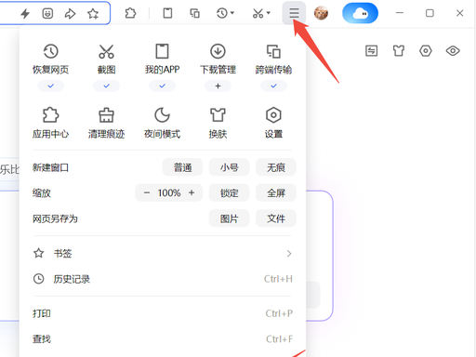Click 锁定 lock zoom button
Viewport: 476px width, 357px height.
point(230,193)
